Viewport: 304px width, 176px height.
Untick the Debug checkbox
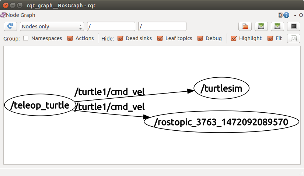[x=200, y=38]
